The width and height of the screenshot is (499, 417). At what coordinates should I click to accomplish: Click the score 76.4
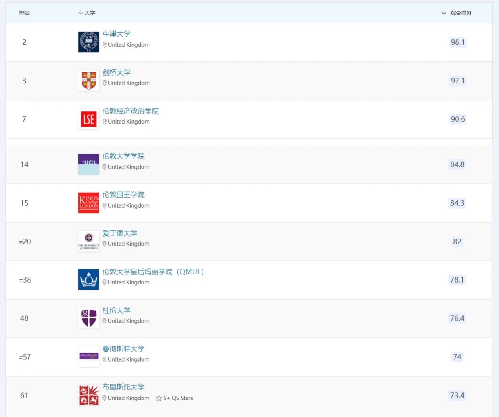[457, 318]
